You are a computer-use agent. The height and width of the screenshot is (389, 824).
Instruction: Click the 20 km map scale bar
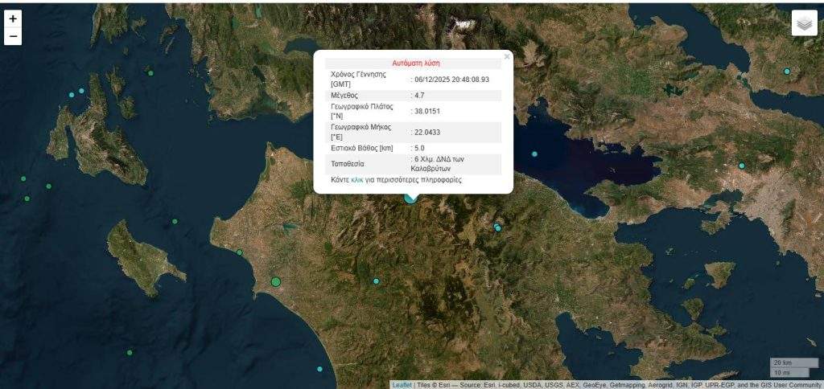pyautogui.click(x=786, y=362)
